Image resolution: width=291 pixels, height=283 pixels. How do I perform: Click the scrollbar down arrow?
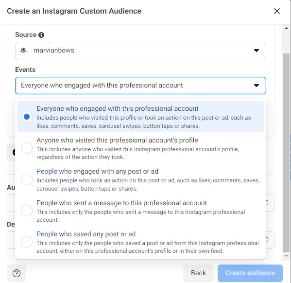286,256
